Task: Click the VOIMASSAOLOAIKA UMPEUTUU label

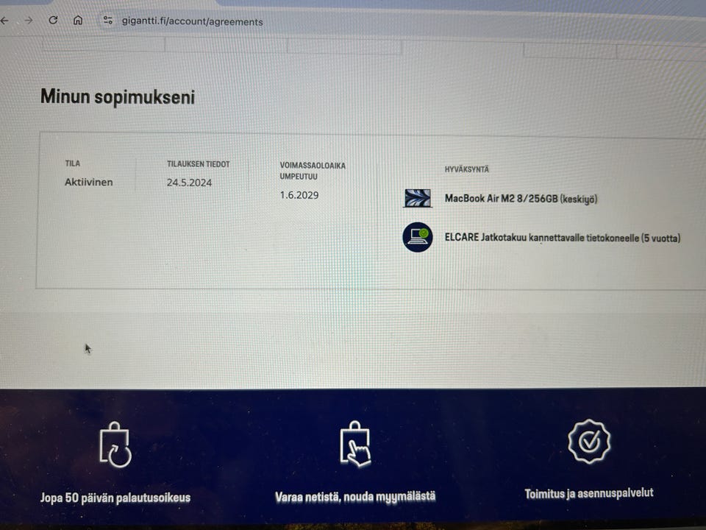Action: (313, 171)
